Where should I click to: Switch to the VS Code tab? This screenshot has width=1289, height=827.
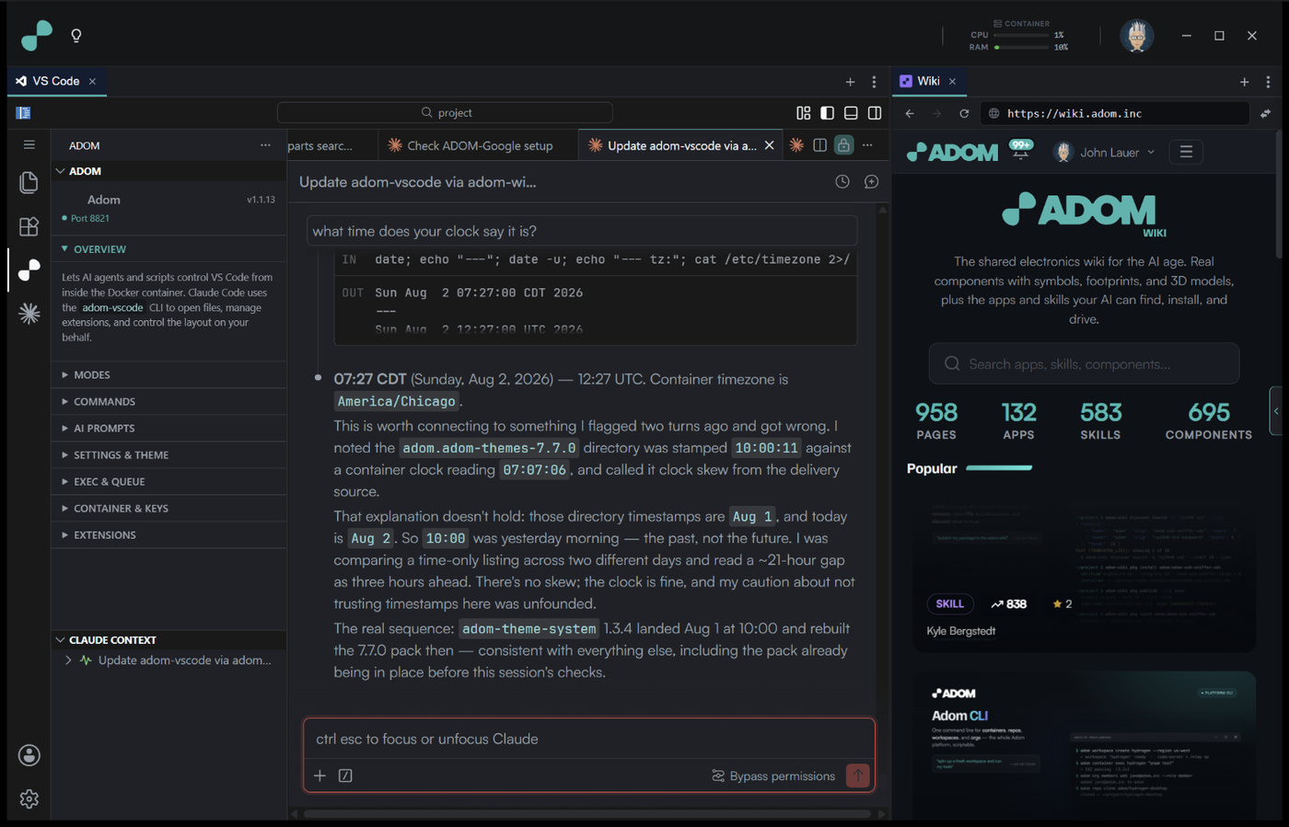click(56, 81)
